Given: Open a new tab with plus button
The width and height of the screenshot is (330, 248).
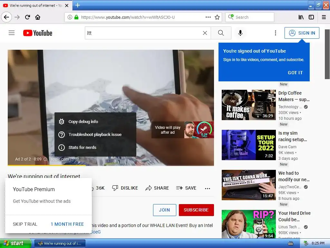Looking at the screenshot, I should point(78,5).
